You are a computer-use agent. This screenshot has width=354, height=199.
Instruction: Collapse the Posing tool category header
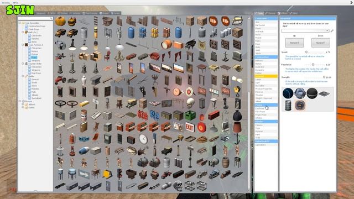[x=266, y=105]
